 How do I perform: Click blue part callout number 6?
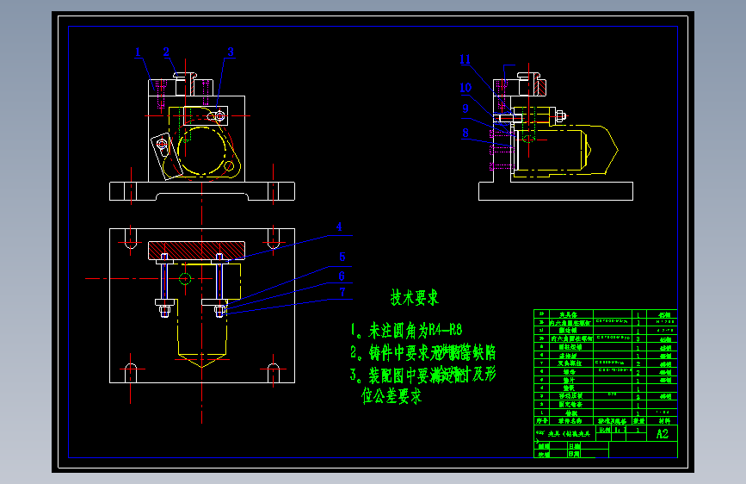(342, 276)
